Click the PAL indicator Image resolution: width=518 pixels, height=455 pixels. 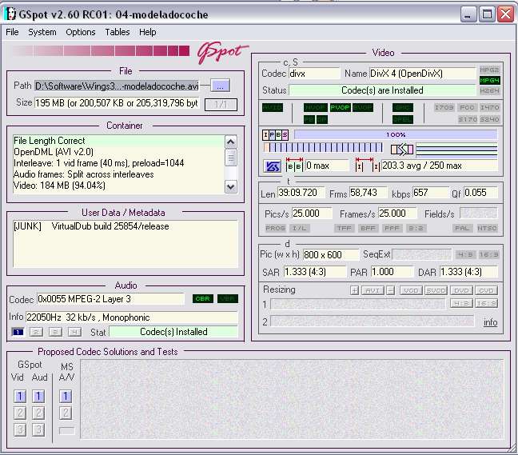462,228
